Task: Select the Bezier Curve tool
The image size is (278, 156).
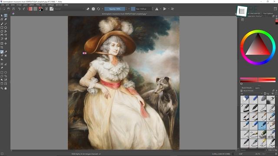Action: pyautogui.click(x=2, y=35)
